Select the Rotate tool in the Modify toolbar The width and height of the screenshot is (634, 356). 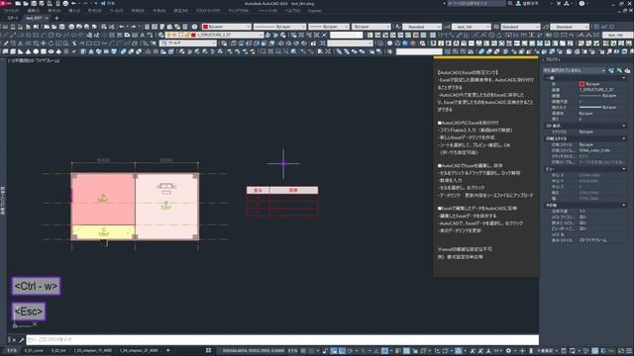click(x=51, y=44)
